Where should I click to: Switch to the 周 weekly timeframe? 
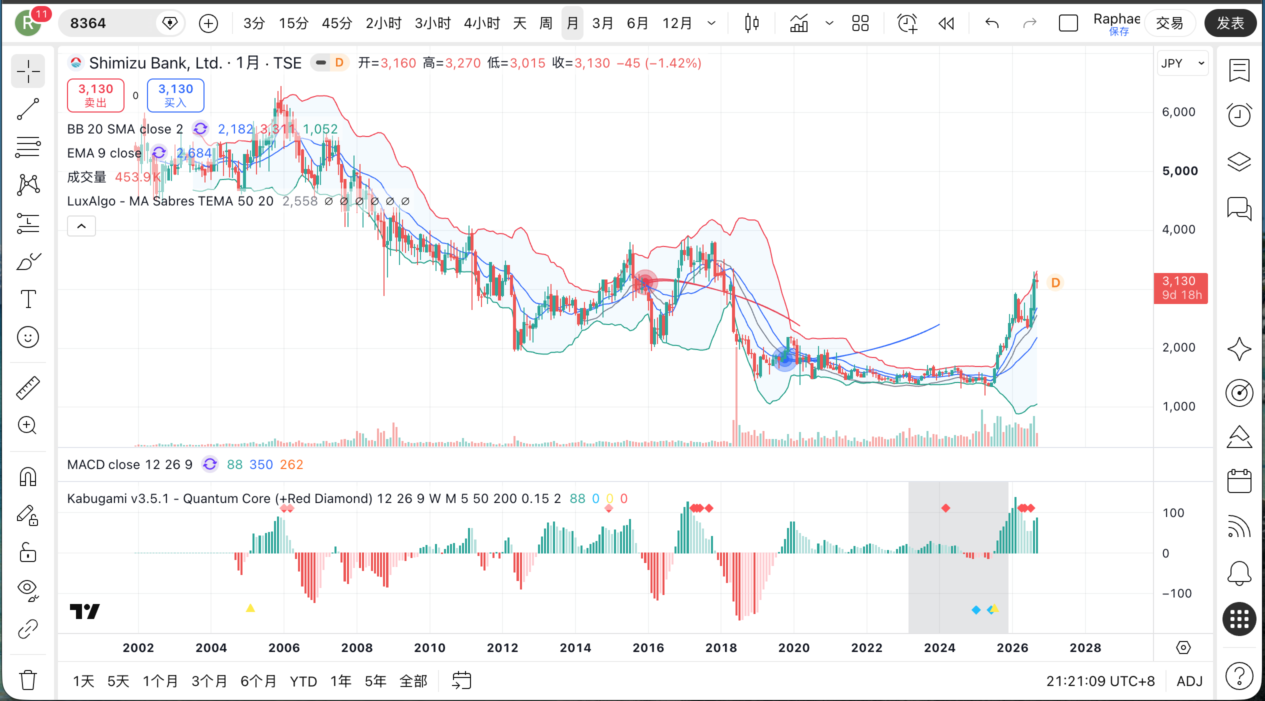coord(546,23)
